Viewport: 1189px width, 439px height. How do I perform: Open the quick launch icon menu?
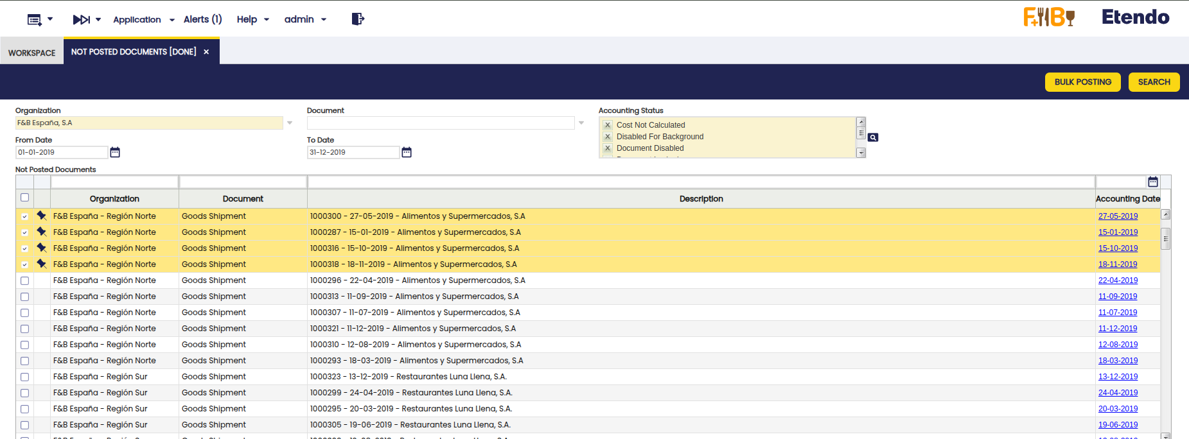pos(87,19)
